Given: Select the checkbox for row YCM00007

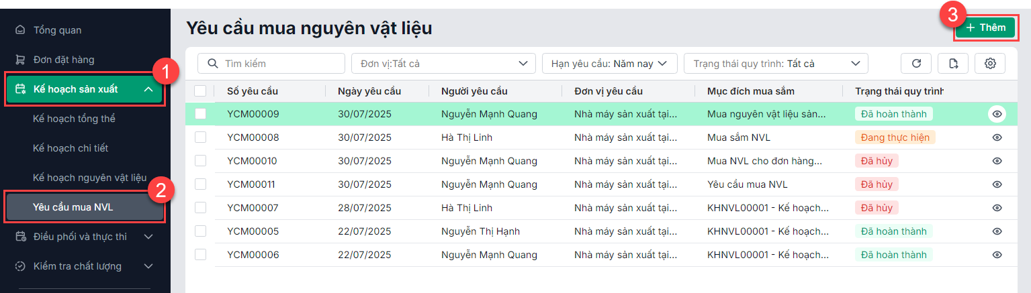Looking at the screenshot, I should tap(200, 208).
